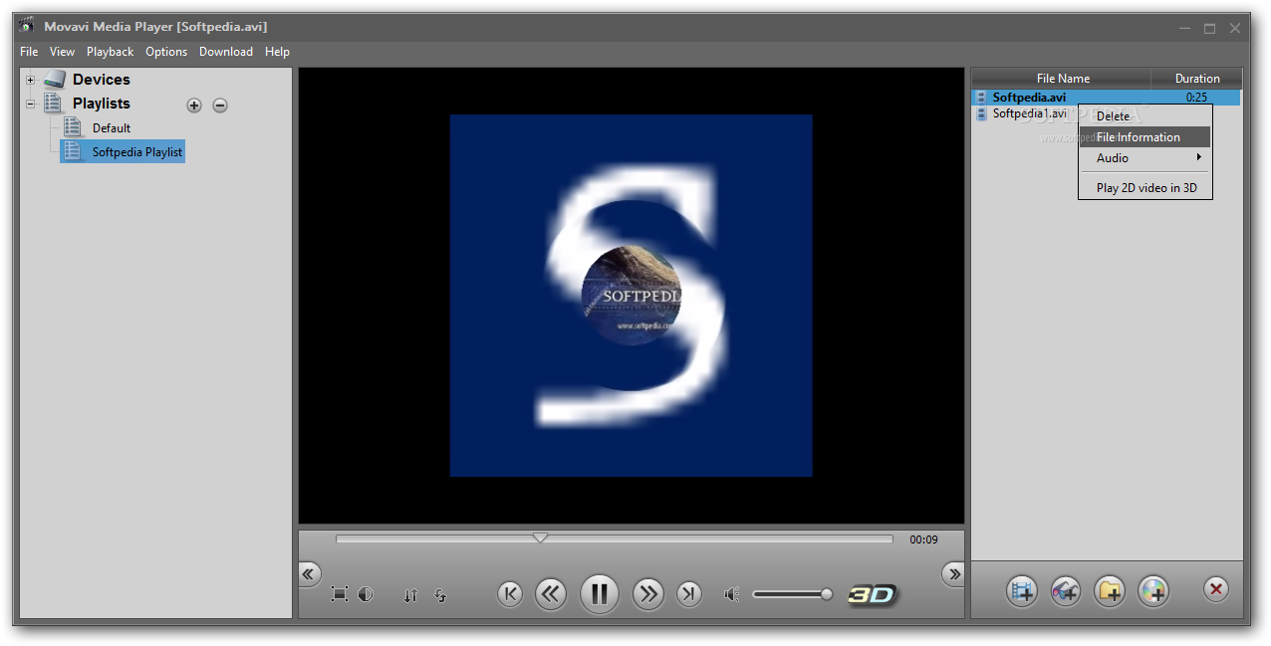This screenshot has width=1271, height=646.
Task: Open the Download menu
Action: point(226,52)
